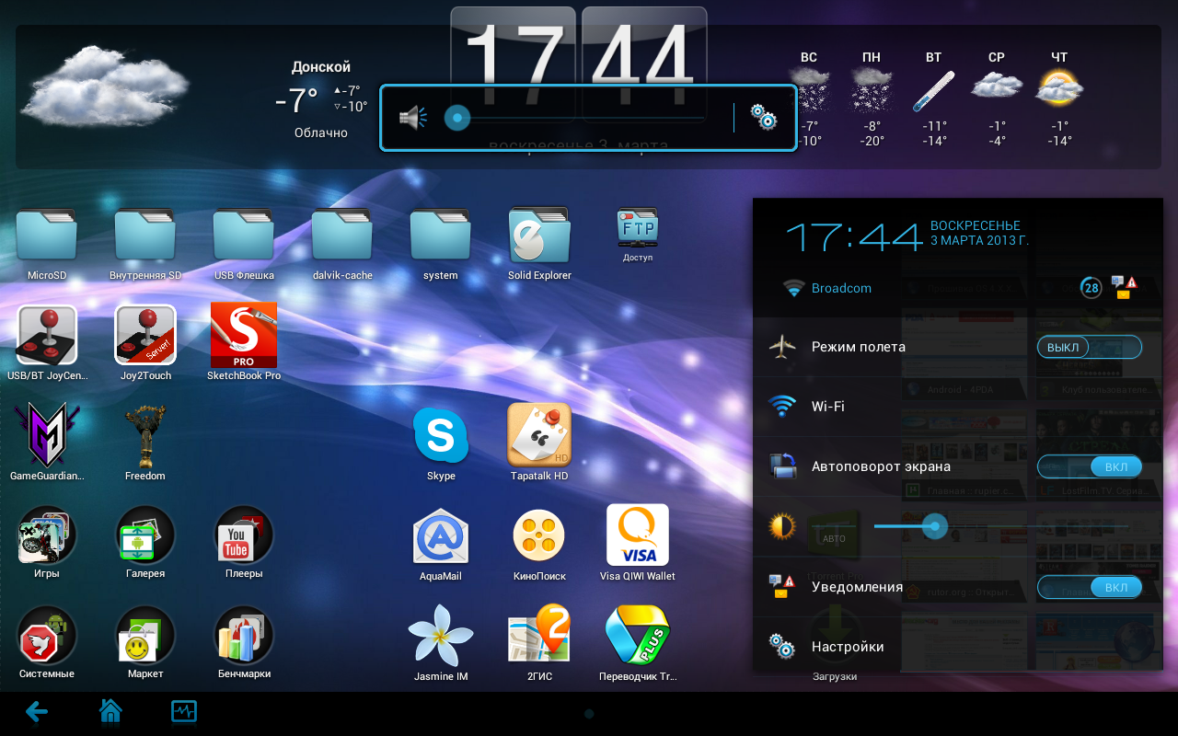Expand the Плееры app group
This screenshot has width=1178, height=736.
pos(244,535)
